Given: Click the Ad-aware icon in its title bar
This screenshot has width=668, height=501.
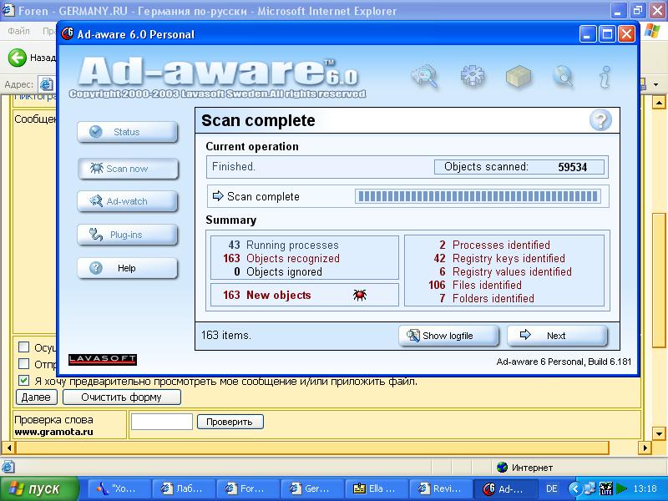Looking at the screenshot, I should point(68,33).
